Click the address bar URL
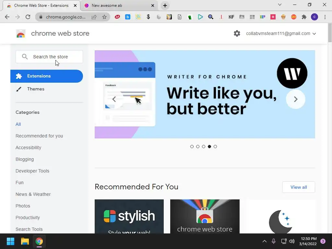332x249 pixels. click(65, 17)
